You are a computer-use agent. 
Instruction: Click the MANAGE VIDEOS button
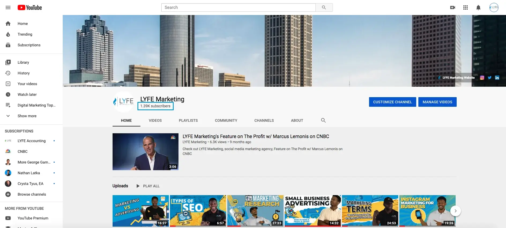click(437, 102)
